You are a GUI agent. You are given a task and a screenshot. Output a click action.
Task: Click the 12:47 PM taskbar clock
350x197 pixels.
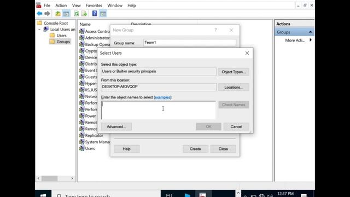[x=285, y=194]
